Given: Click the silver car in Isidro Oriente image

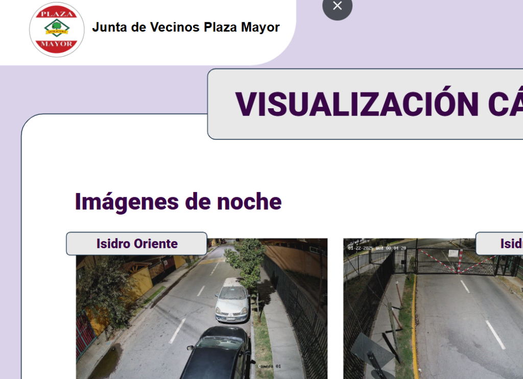Looking at the screenshot, I should (232, 301).
